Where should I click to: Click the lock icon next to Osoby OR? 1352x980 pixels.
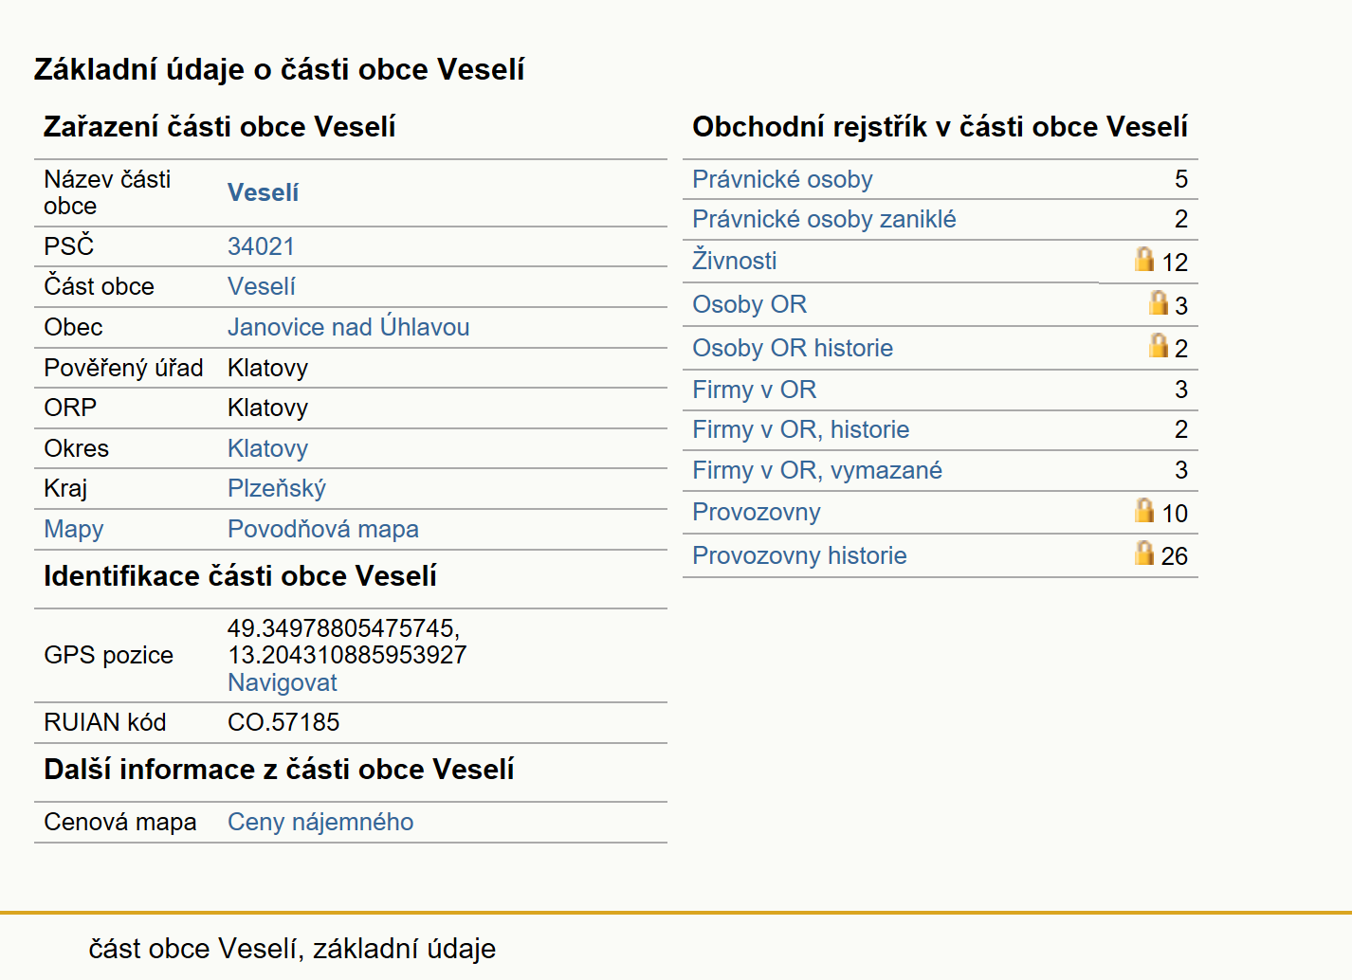(x=1158, y=302)
